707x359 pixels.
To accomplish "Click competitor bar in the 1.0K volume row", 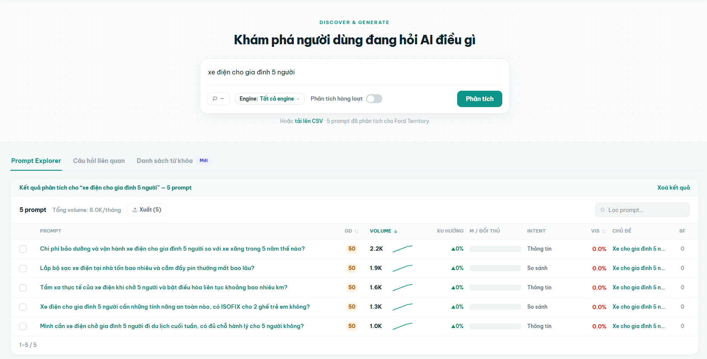I will pyautogui.click(x=495, y=326).
